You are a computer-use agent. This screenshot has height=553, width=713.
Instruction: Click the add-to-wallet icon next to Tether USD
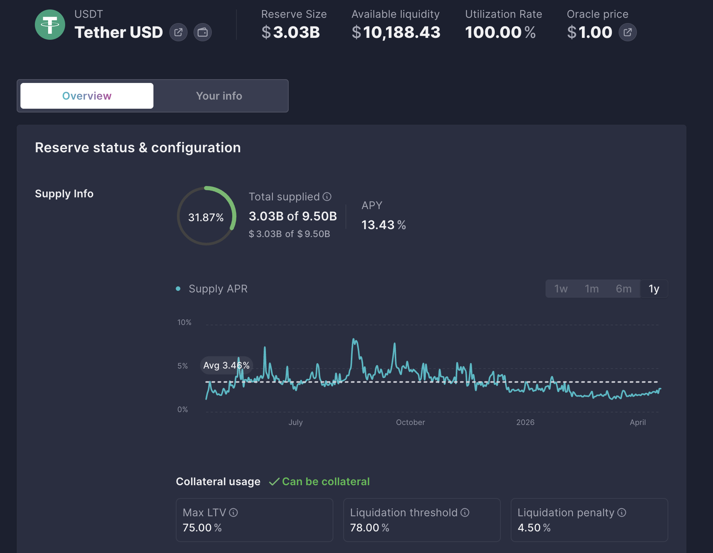(x=203, y=32)
